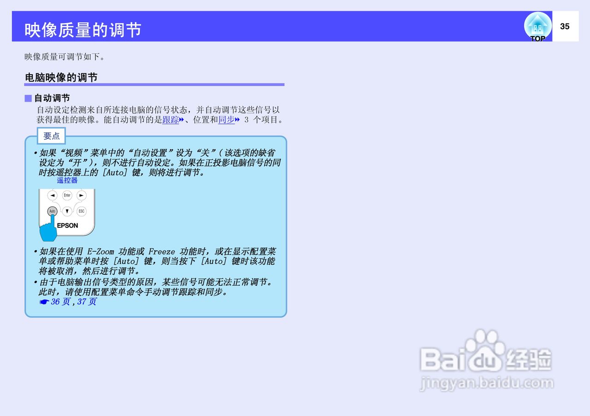The image size is (590, 416).
Task: Select the ESC button on the remote diagram
Action: tap(82, 211)
